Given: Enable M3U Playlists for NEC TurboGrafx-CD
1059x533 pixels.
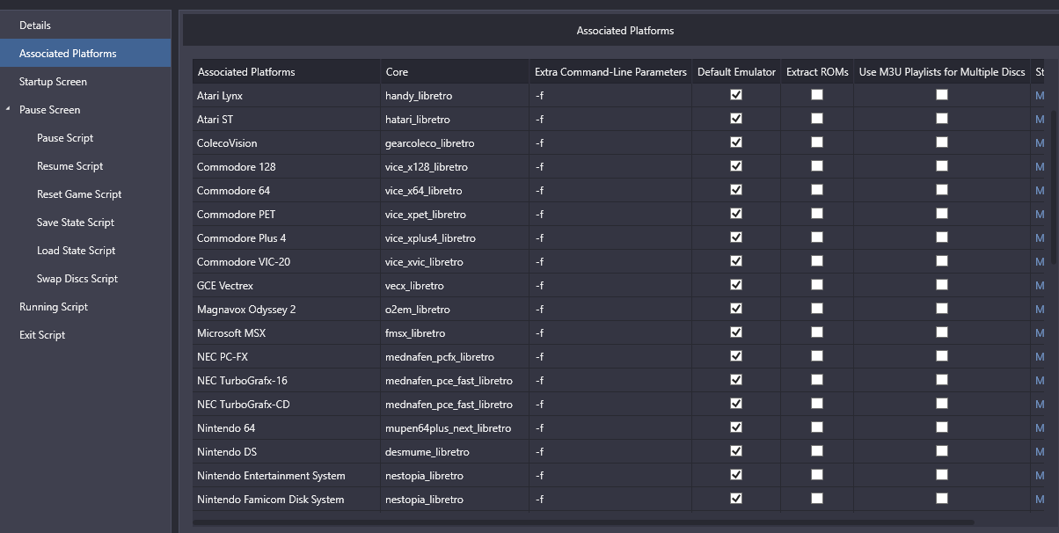Looking at the screenshot, I should point(942,404).
